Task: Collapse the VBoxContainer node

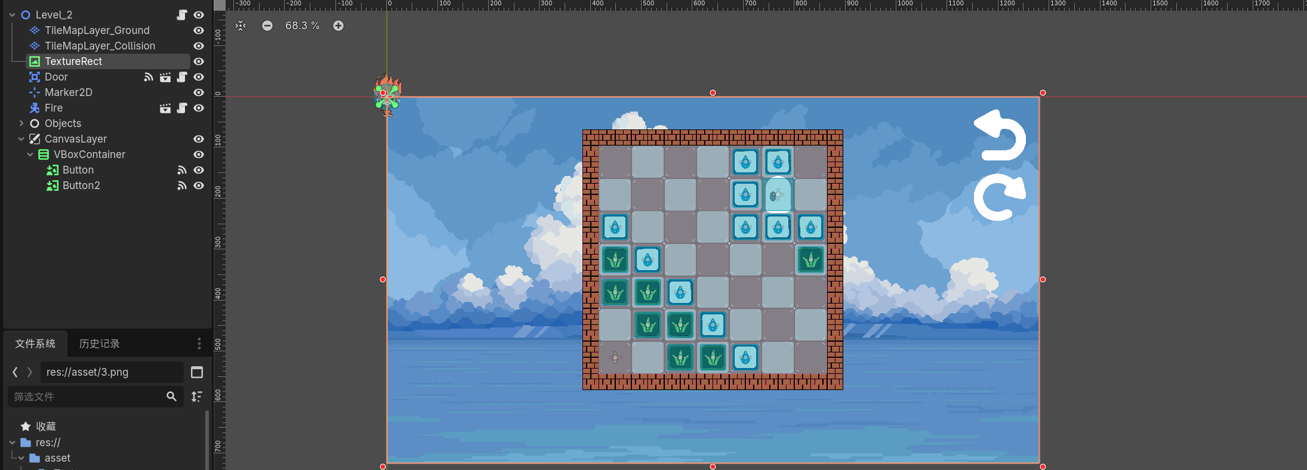Action: [30, 154]
